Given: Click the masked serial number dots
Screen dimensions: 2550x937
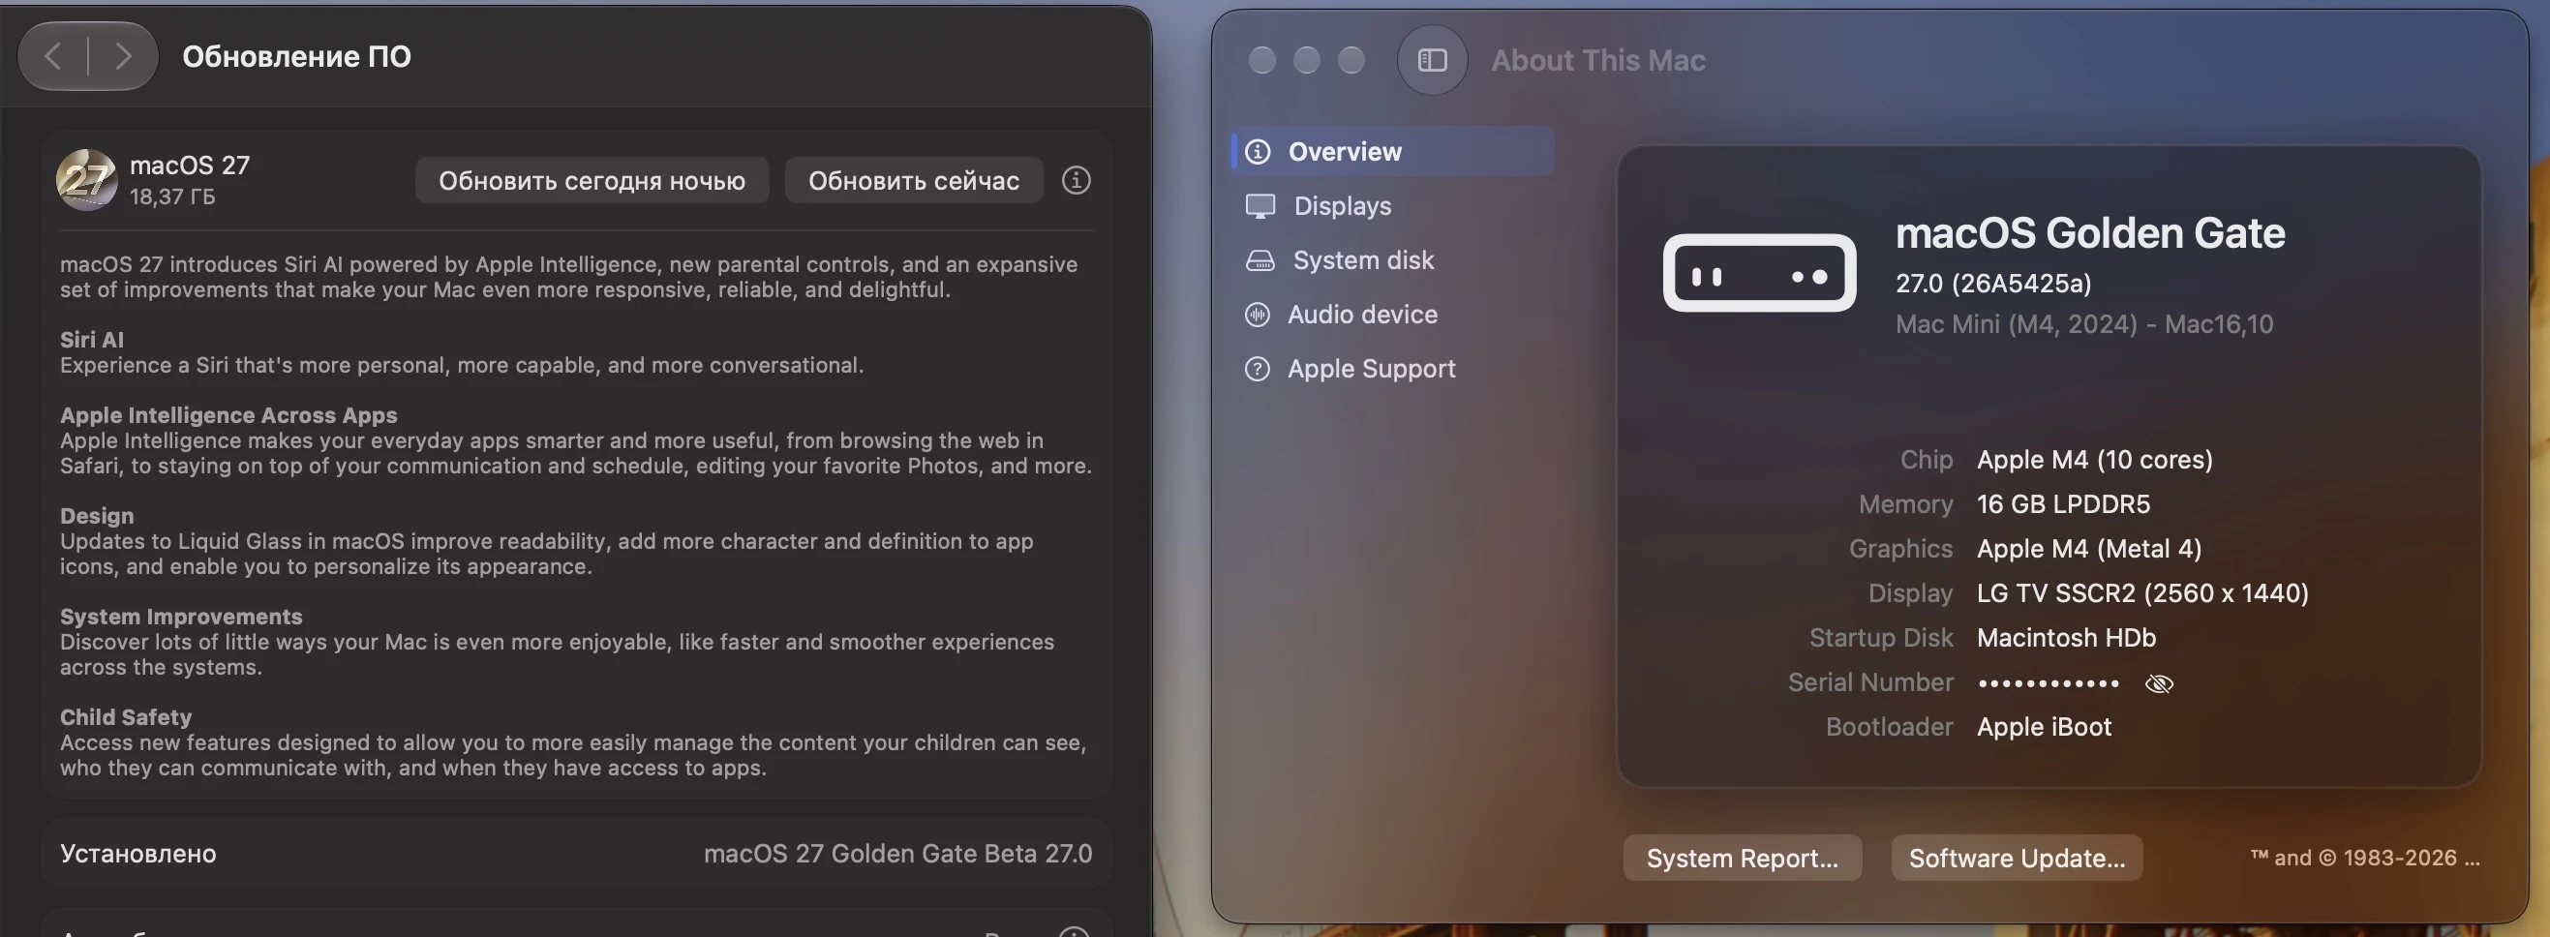Looking at the screenshot, I should [2049, 683].
